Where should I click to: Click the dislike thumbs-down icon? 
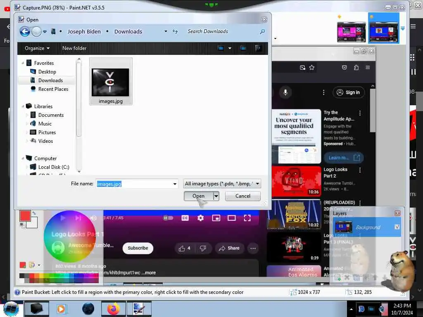[x=203, y=248]
